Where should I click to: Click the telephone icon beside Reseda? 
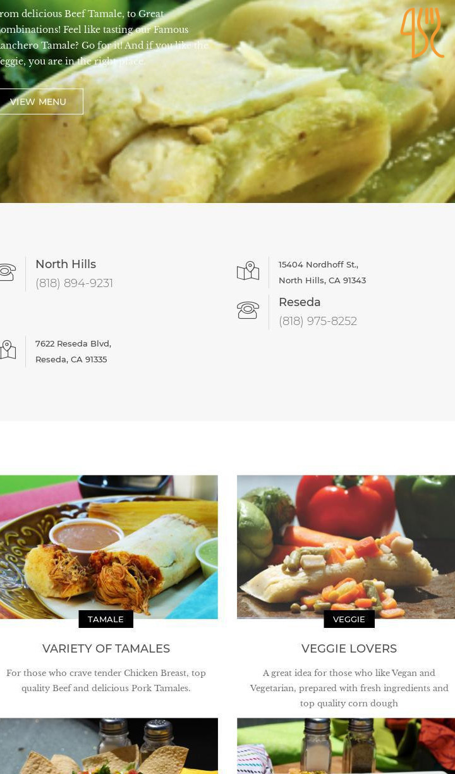point(248,310)
